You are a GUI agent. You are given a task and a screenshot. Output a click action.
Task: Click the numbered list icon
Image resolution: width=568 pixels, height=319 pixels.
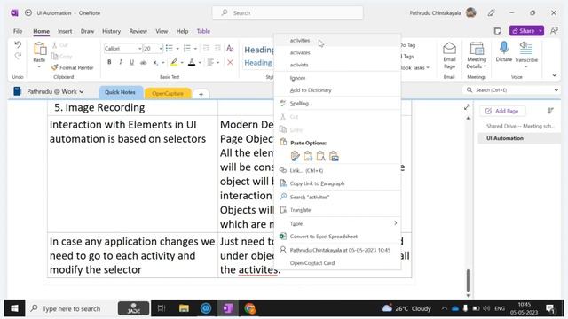pos(187,48)
